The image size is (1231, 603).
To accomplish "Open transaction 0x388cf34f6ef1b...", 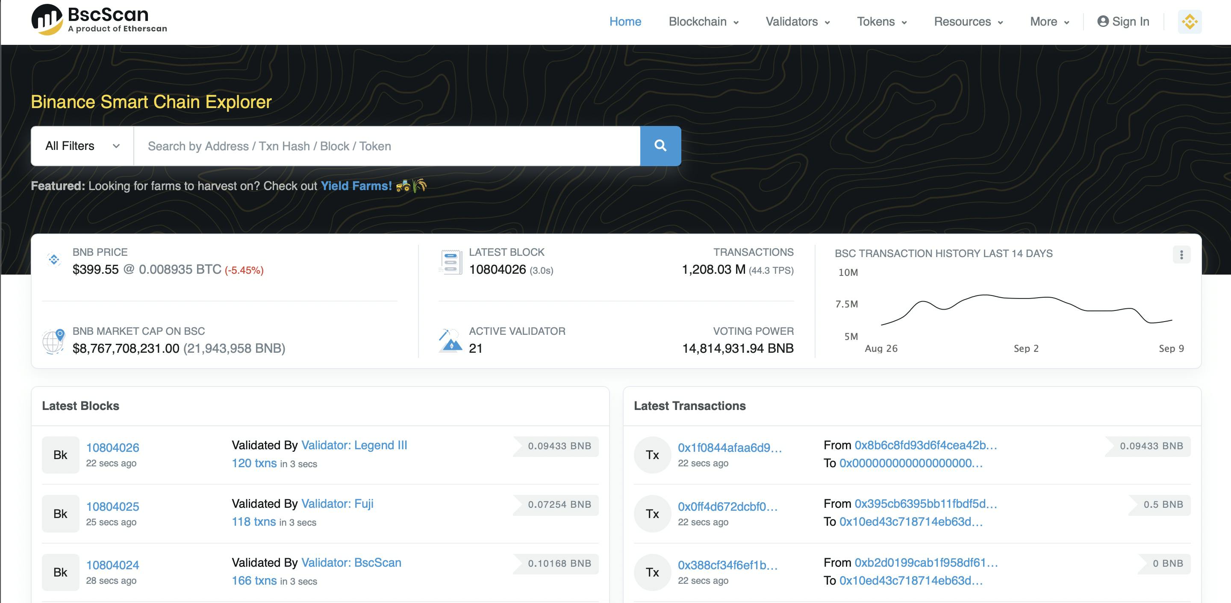I will click(728, 565).
